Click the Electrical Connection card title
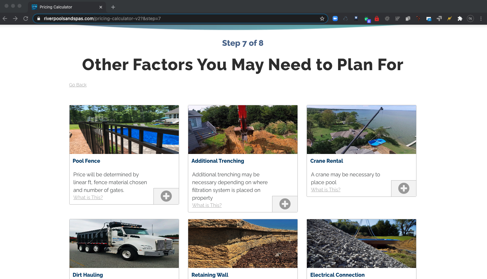This screenshot has width=487, height=279. point(337,275)
